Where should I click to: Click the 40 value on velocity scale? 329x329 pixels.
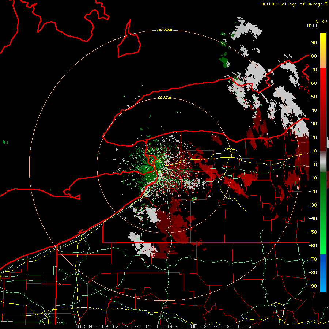point(314,110)
